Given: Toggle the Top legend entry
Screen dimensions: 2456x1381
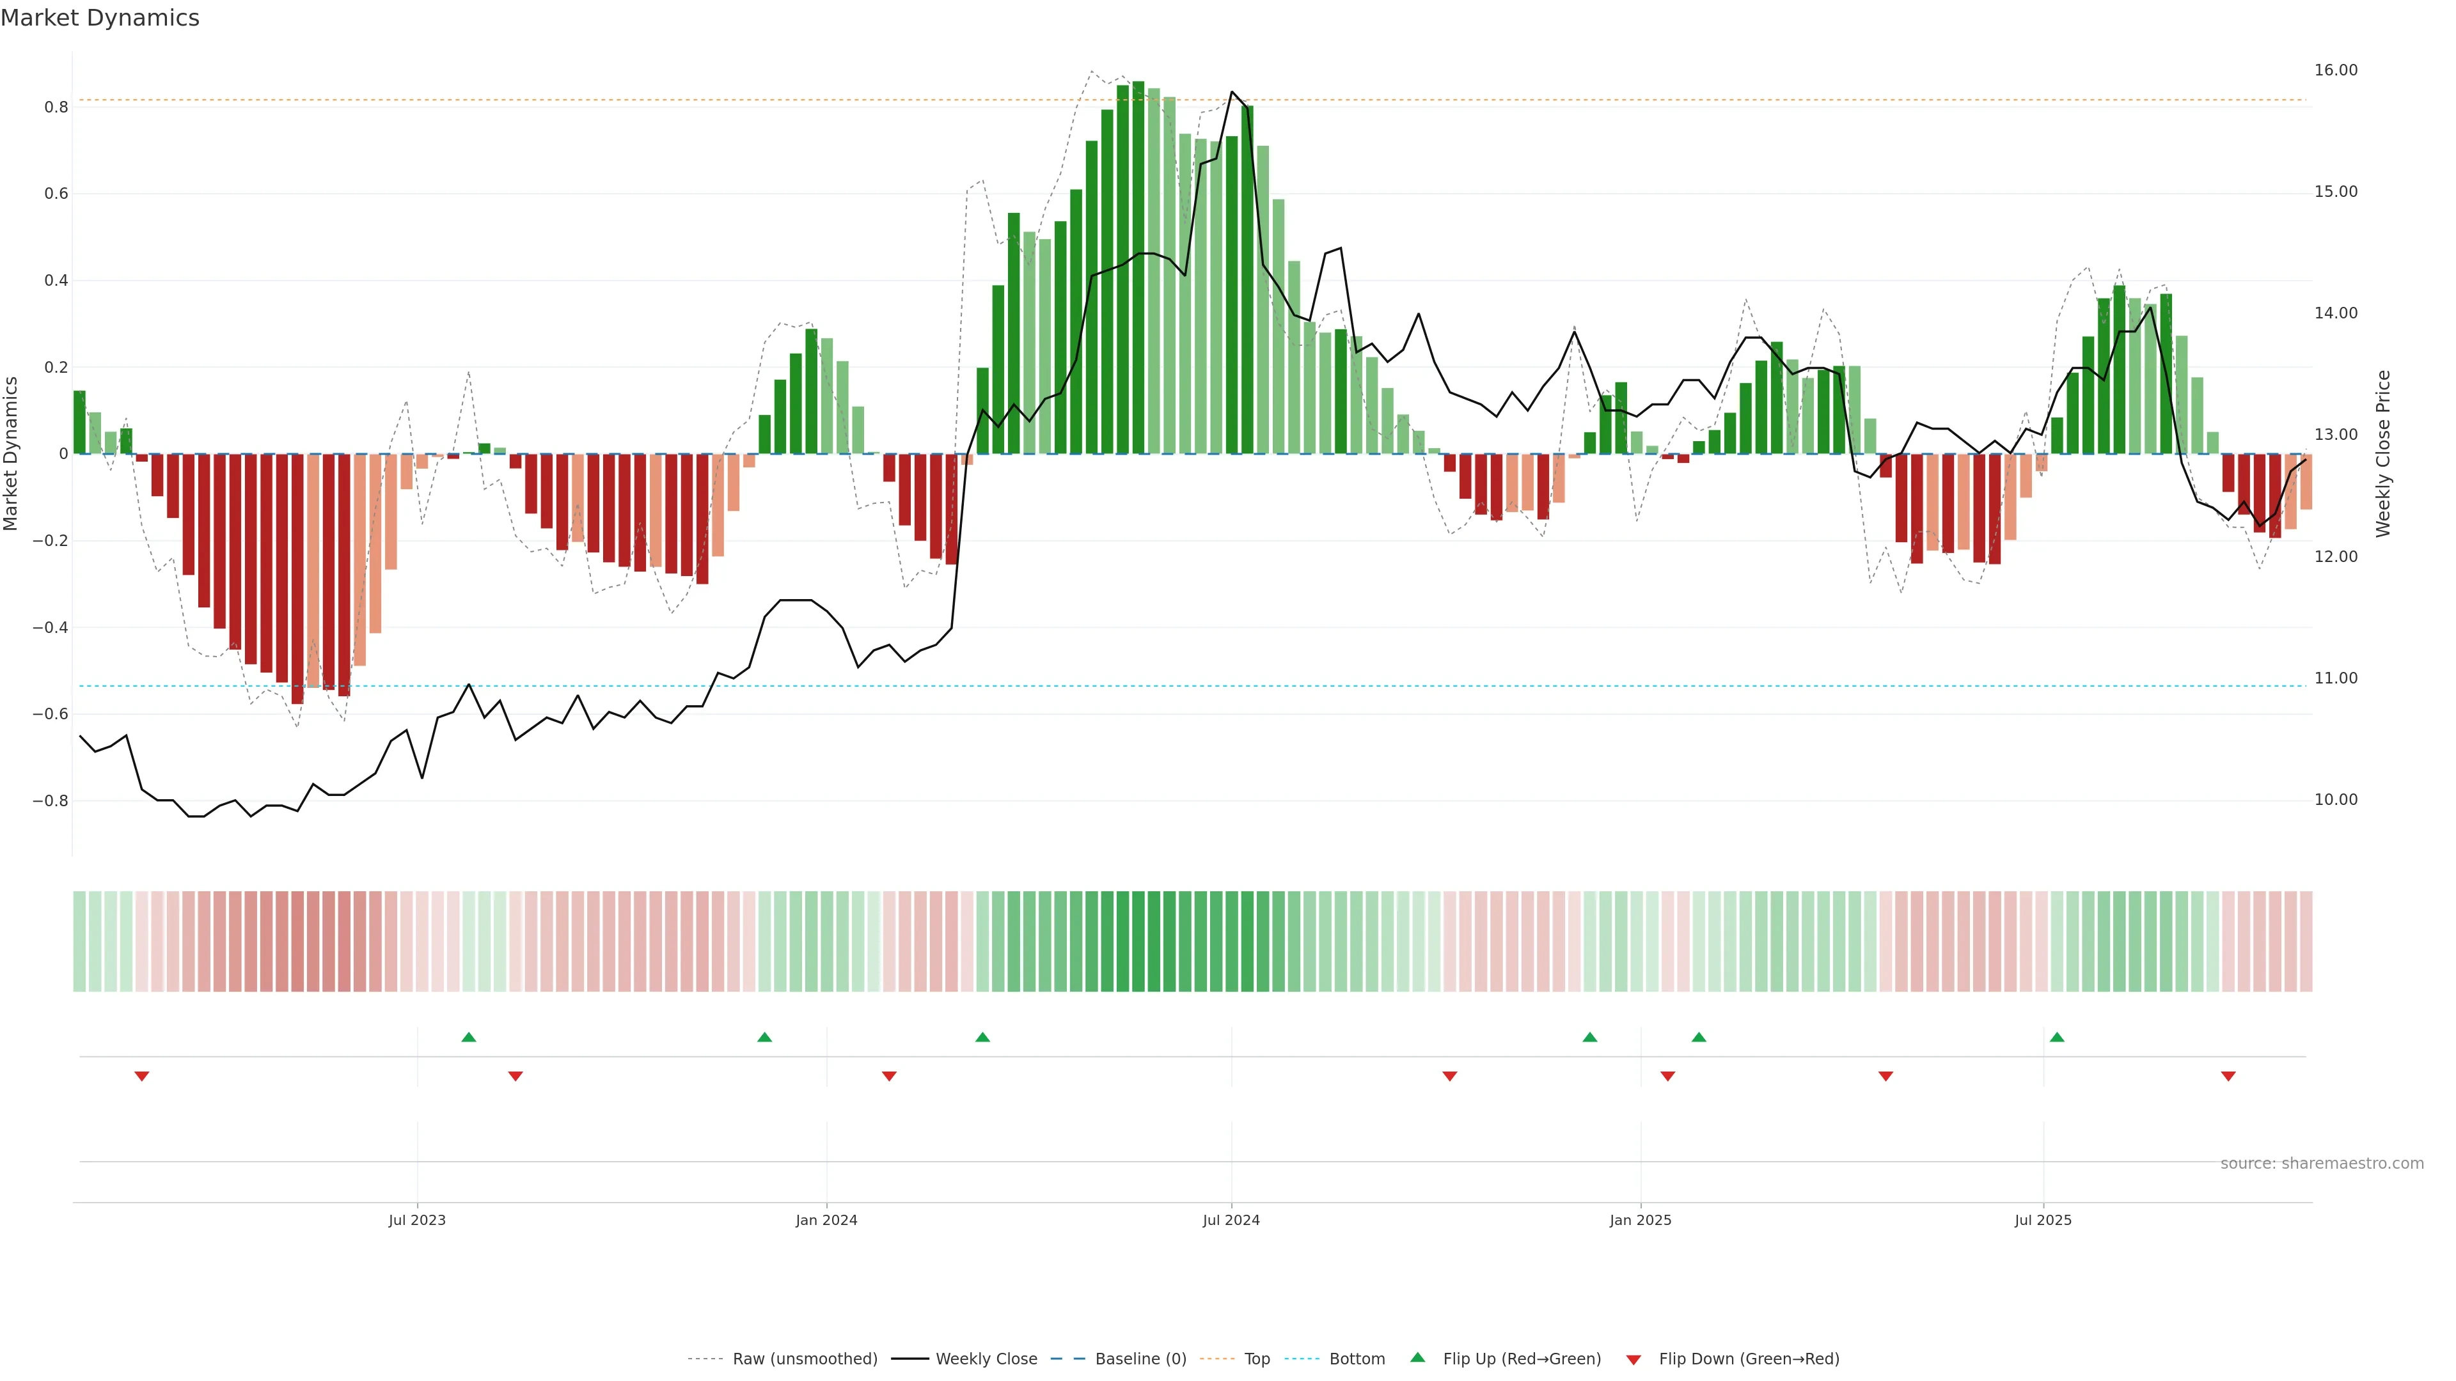Looking at the screenshot, I should tap(1257, 1359).
